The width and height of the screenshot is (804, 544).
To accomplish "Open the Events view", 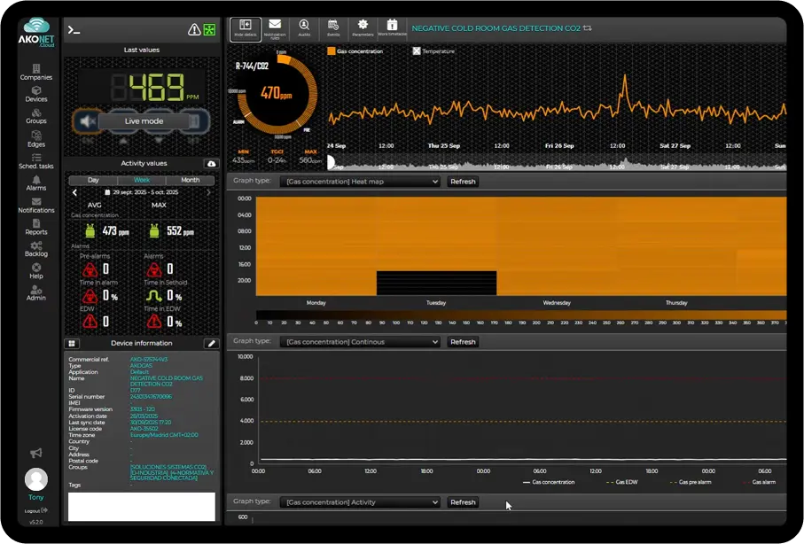I will (x=332, y=25).
